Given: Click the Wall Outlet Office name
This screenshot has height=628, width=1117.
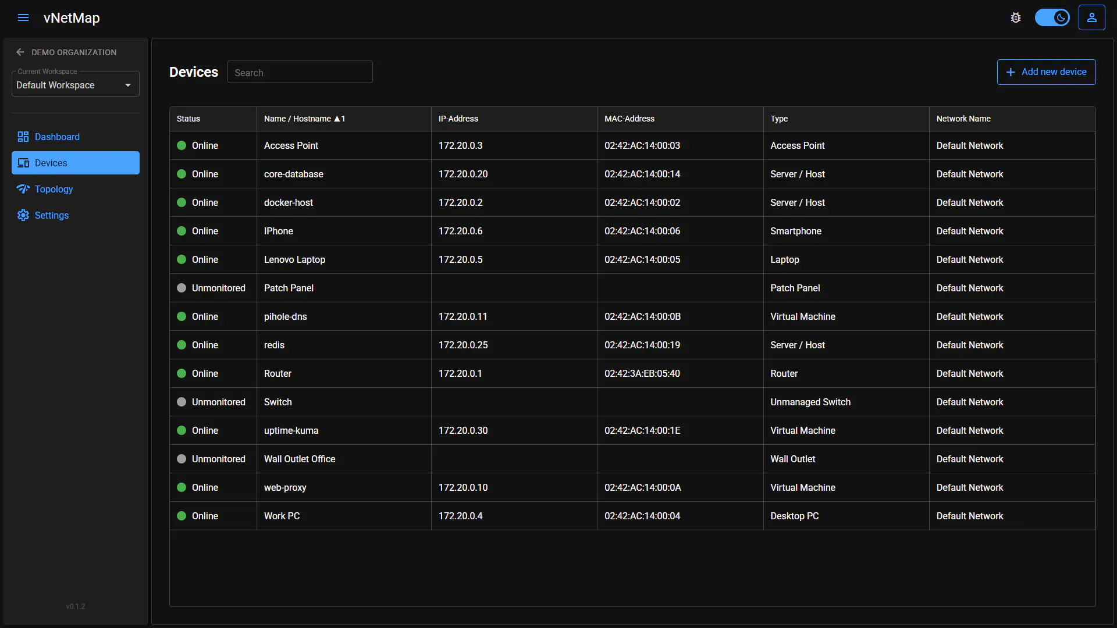Looking at the screenshot, I should click(x=300, y=459).
